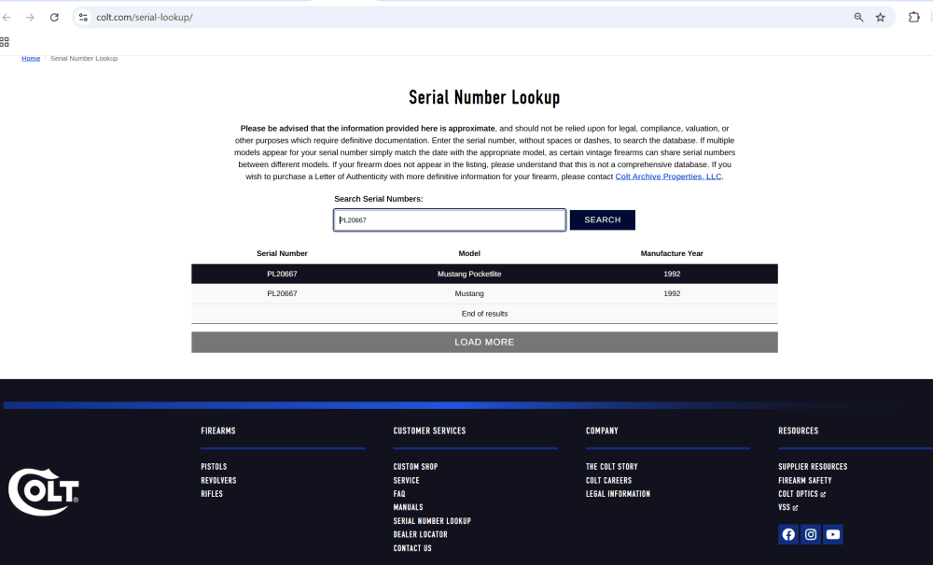Click the Serial Number column header

[x=282, y=253]
